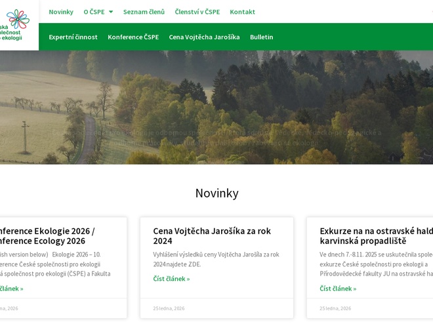Viewport: 433px width, 328px height.
Task: Open the Novinky menu item
Action: (x=61, y=12)
